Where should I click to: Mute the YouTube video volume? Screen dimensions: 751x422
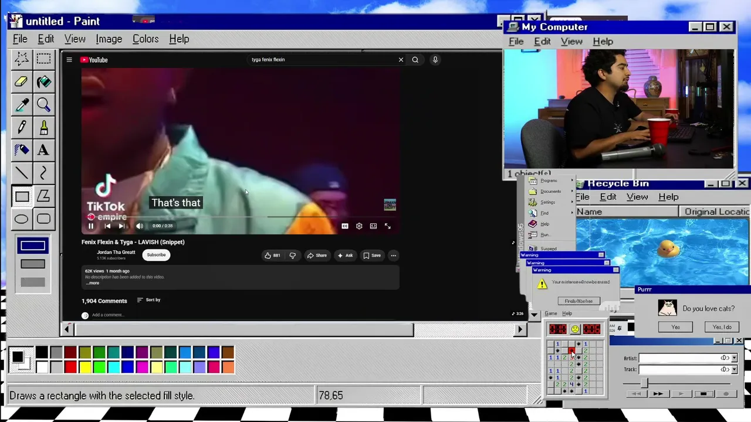[x=140, y=226]
